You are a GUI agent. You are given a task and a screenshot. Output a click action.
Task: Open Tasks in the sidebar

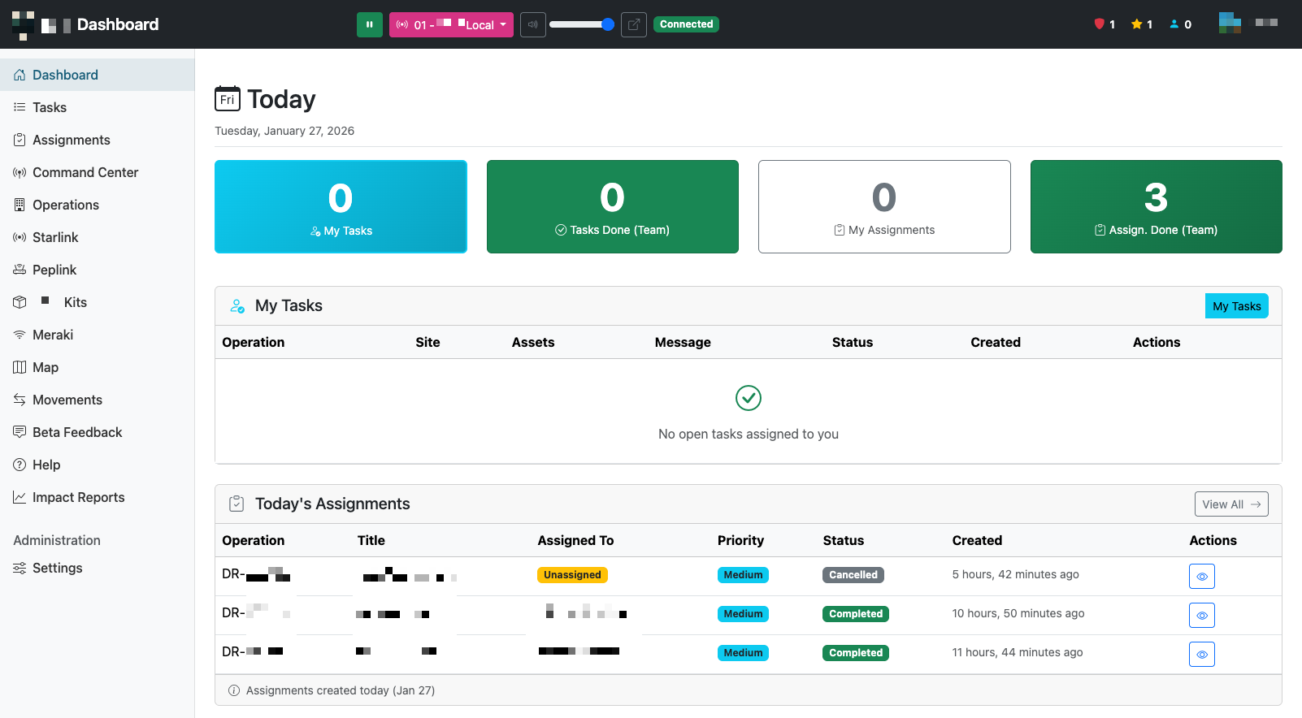[98, 107]
